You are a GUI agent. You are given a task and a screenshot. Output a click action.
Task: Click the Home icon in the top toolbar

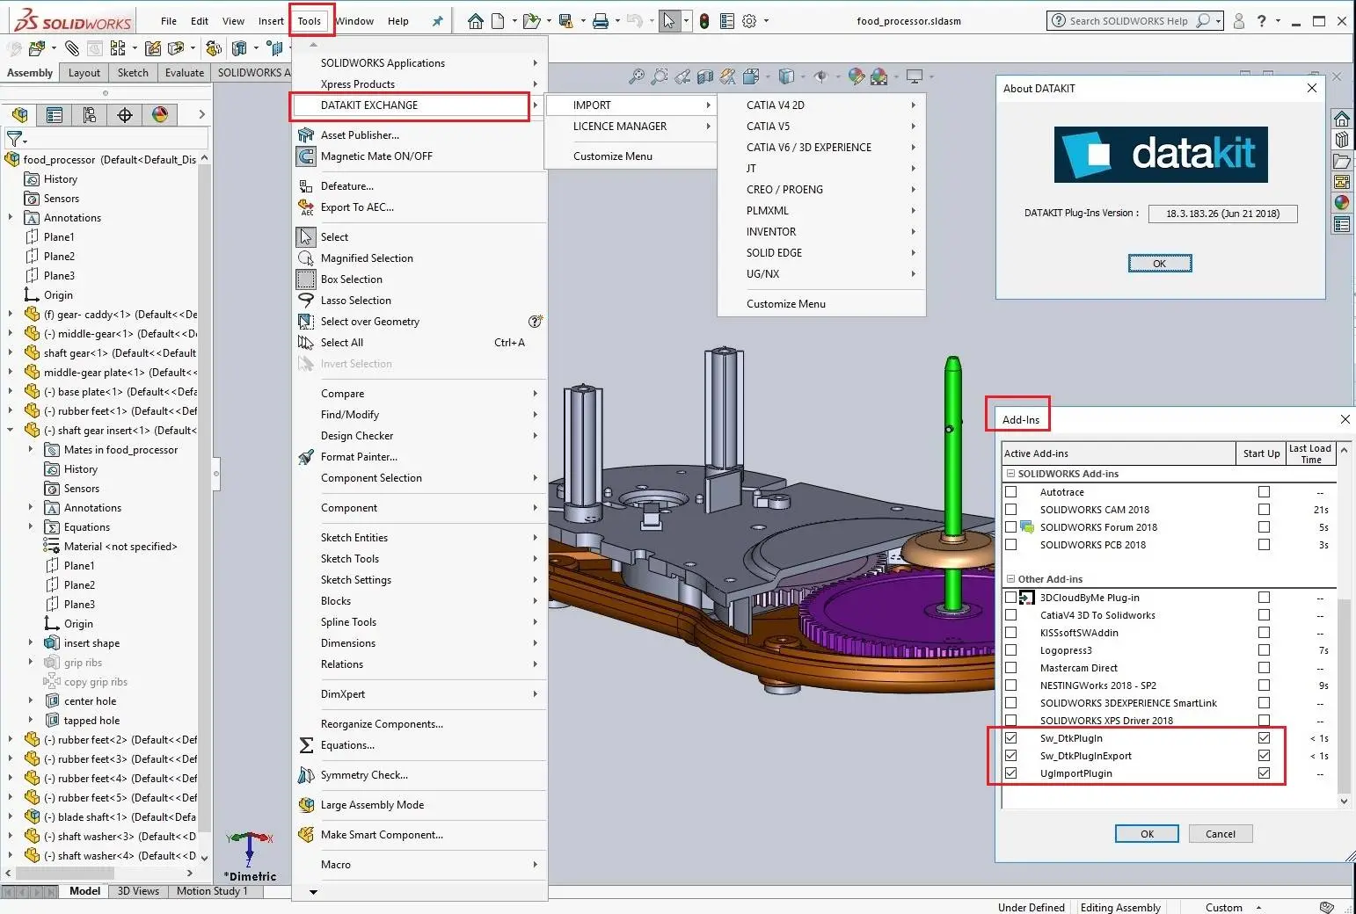point(475,21)
